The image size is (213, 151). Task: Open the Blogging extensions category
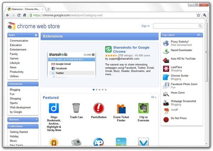15,89
